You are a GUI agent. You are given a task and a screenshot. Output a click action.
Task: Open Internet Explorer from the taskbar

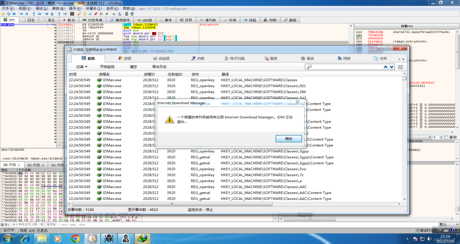click(25, 239)
